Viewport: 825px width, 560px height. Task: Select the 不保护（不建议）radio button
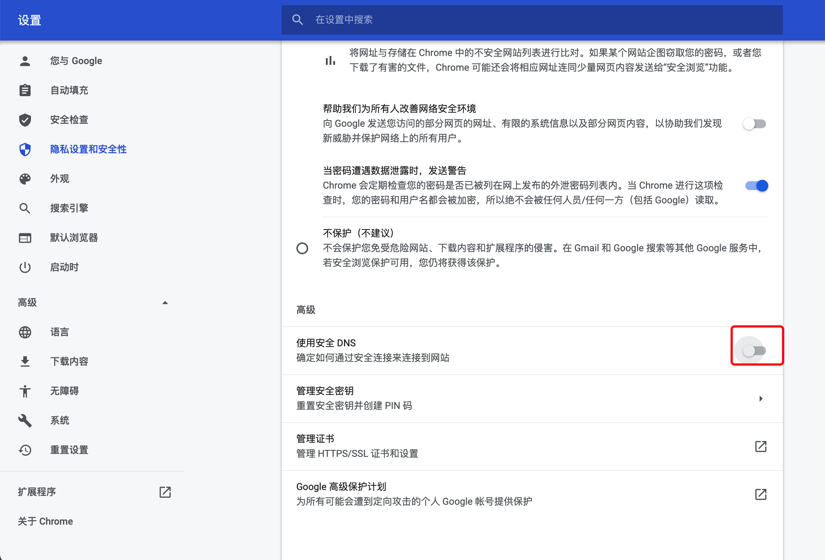[x=302, y=248]
